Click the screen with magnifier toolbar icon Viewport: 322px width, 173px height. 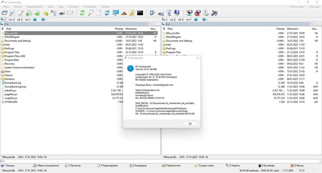[115, 13]
